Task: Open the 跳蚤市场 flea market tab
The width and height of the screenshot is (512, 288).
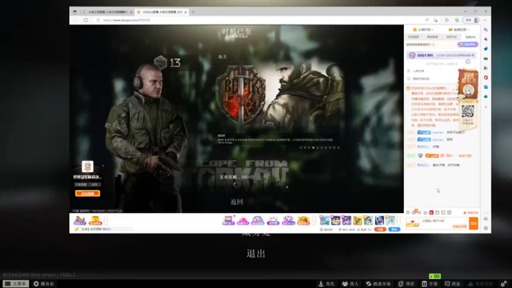Action: pyautogui.click(x=378, y=284)
